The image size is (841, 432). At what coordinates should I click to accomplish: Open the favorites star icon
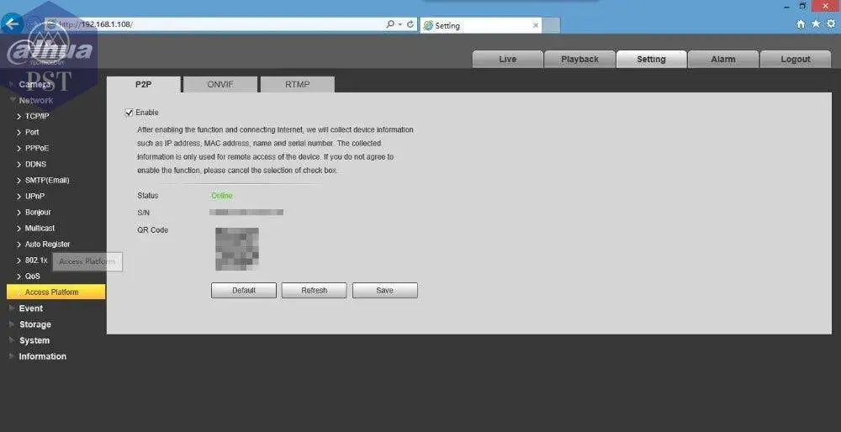(816, 24)
